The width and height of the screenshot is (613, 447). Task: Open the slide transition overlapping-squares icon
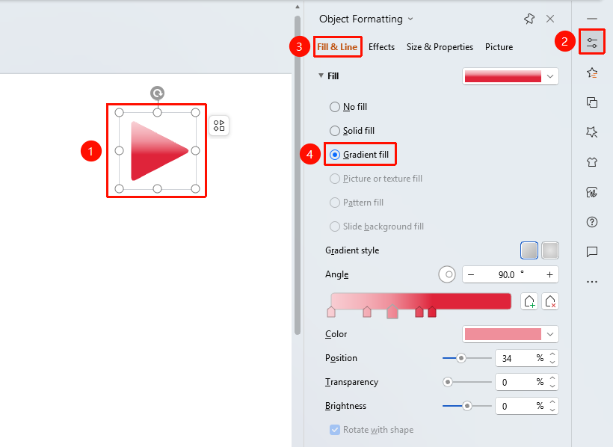592,102
